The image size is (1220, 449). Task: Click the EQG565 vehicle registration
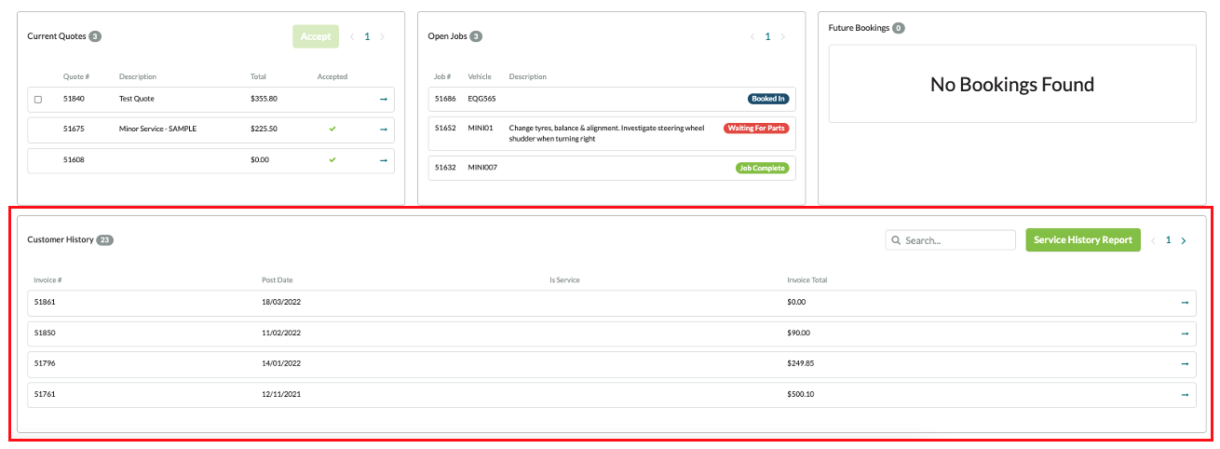click(481, 99)
